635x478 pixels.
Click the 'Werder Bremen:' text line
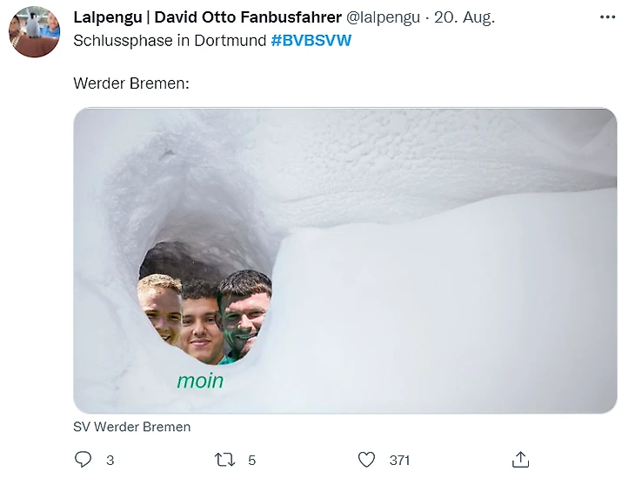(x=131, y=83)
